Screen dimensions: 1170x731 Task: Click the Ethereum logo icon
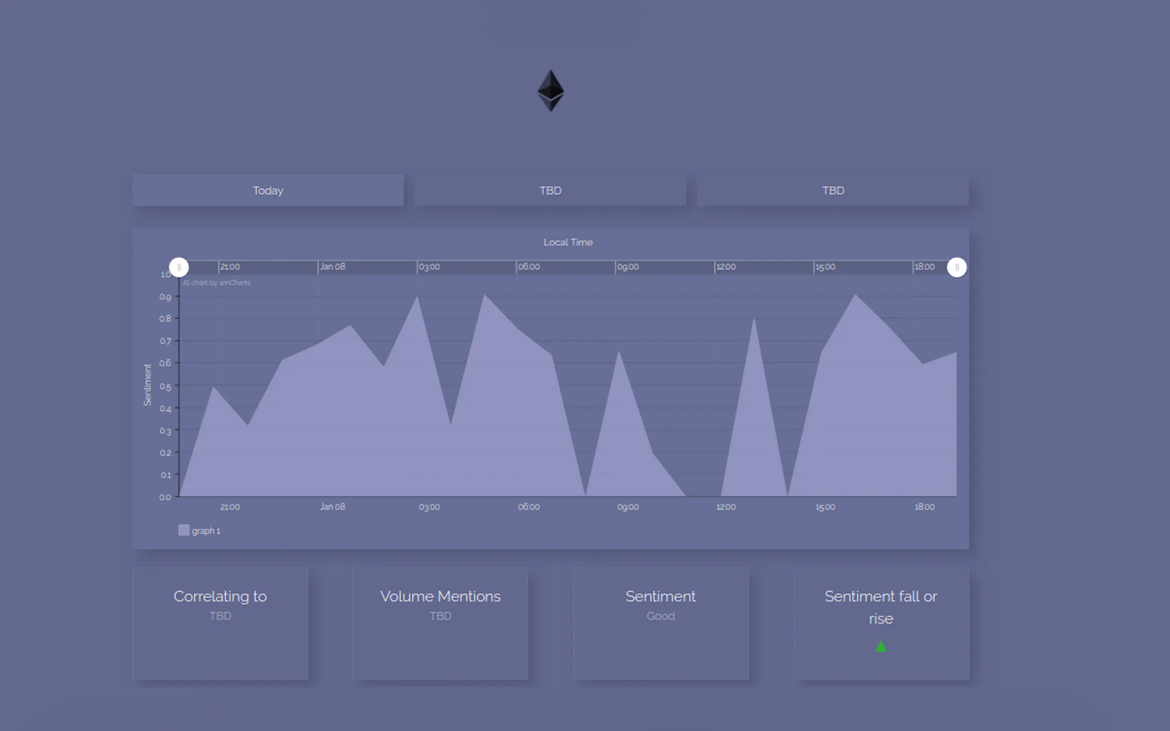click(x=550, y=91)
